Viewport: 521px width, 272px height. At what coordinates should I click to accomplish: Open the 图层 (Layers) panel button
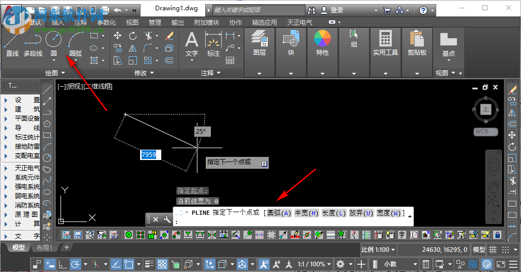(x=259, y=43)
